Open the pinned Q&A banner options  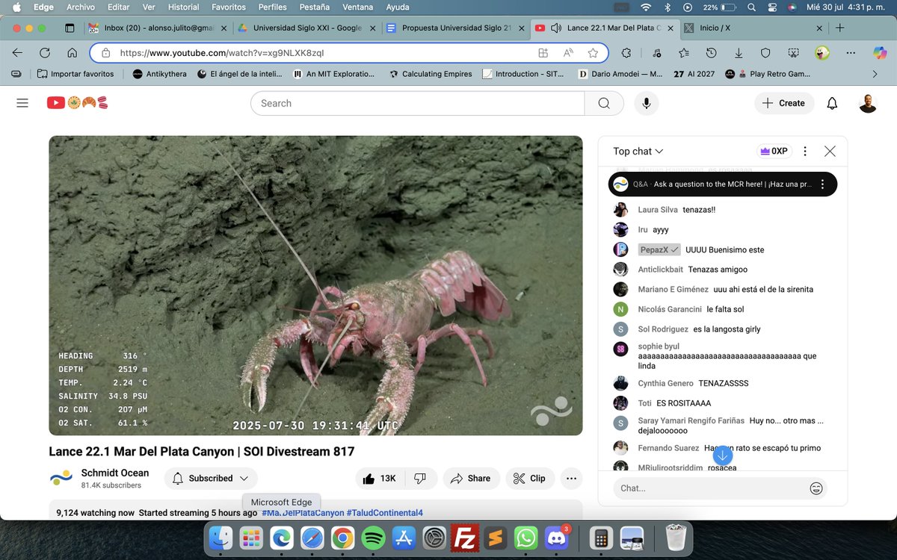point(822,184)
